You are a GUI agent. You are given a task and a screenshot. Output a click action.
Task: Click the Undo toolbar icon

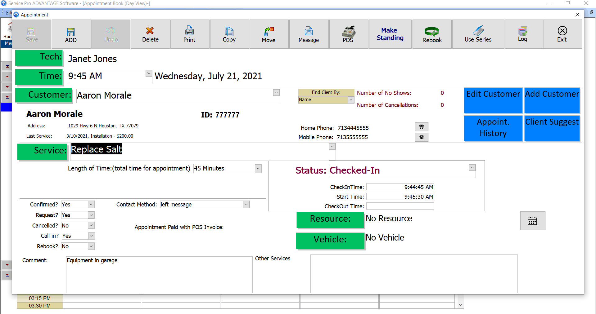[x=111, y=34]
